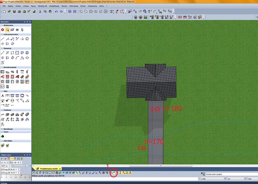Click the green terrain icon under Teren
Screen dimensions: 258x184
(x=3, y=136)
